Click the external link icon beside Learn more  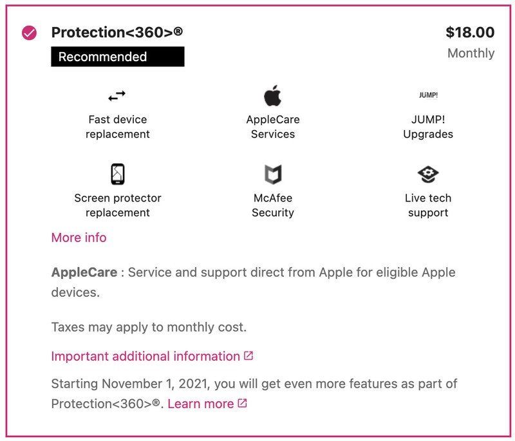[243, 404]
